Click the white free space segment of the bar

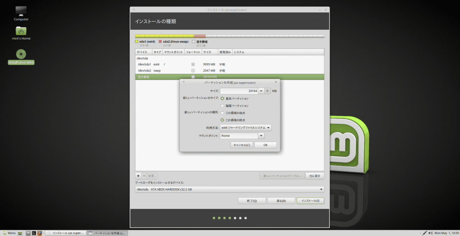[265, 36]
